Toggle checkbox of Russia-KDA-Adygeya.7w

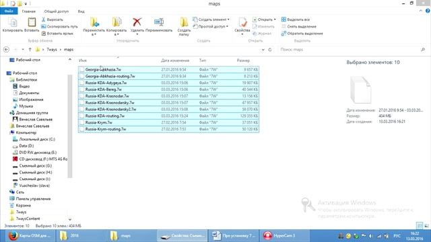pyautogui.click(x=81, y=83)
